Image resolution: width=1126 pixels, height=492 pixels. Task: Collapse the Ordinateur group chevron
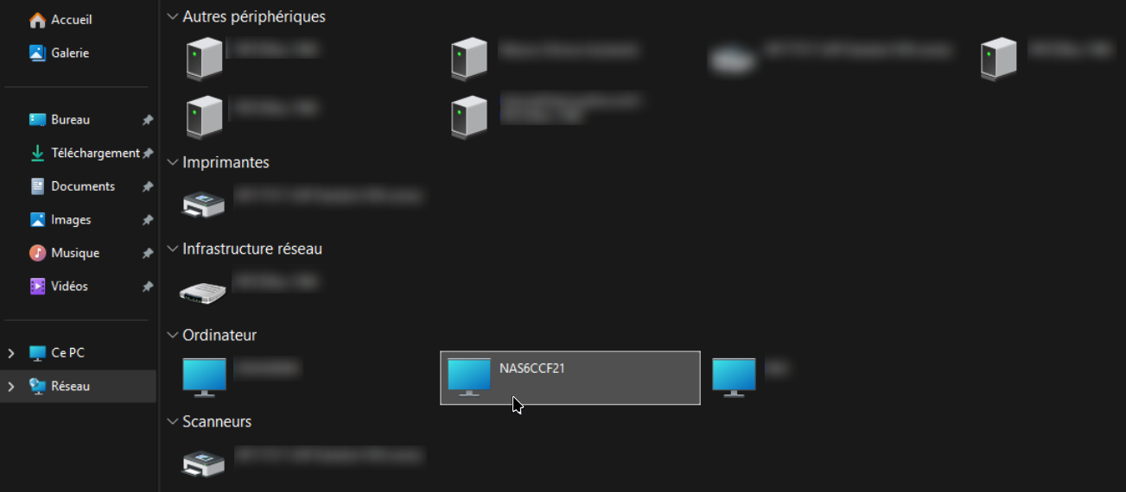[x=172, y=335]
